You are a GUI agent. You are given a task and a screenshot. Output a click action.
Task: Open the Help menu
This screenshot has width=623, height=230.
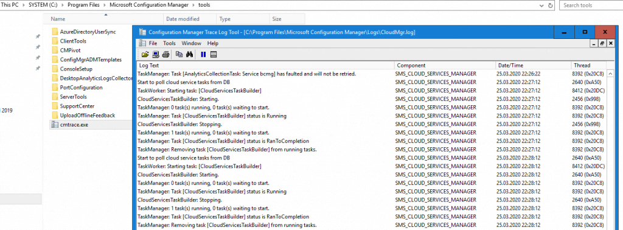pyautogui.click(x=213, y=43)
